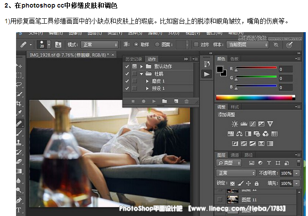Select the 取样 source radio button
Screen dimensions: 308x216
point(136,45)
